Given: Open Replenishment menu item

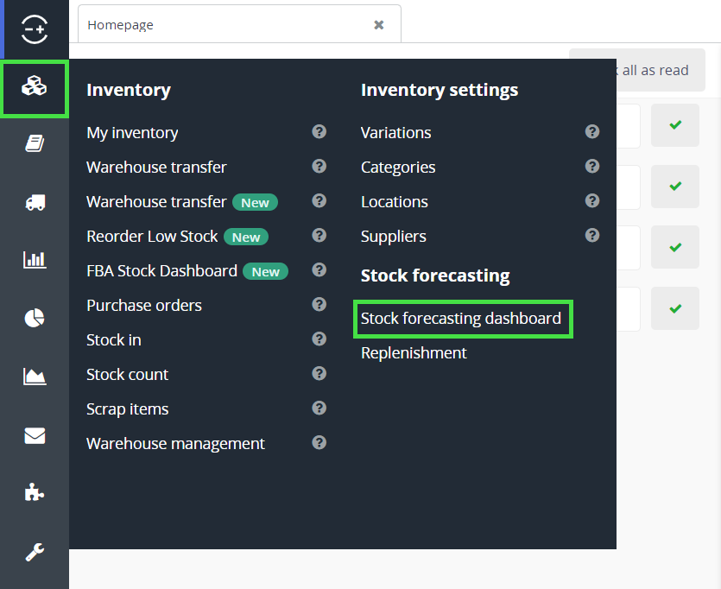Looking at the screenshot, I should point(414,353).
